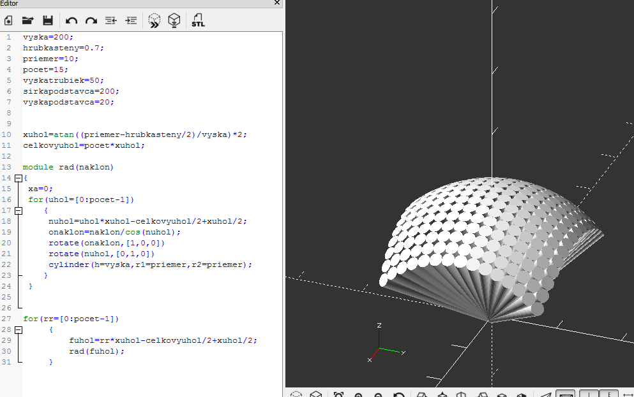Export the model as STL
This screenshot has width=634, height=397.
point(198,20)
